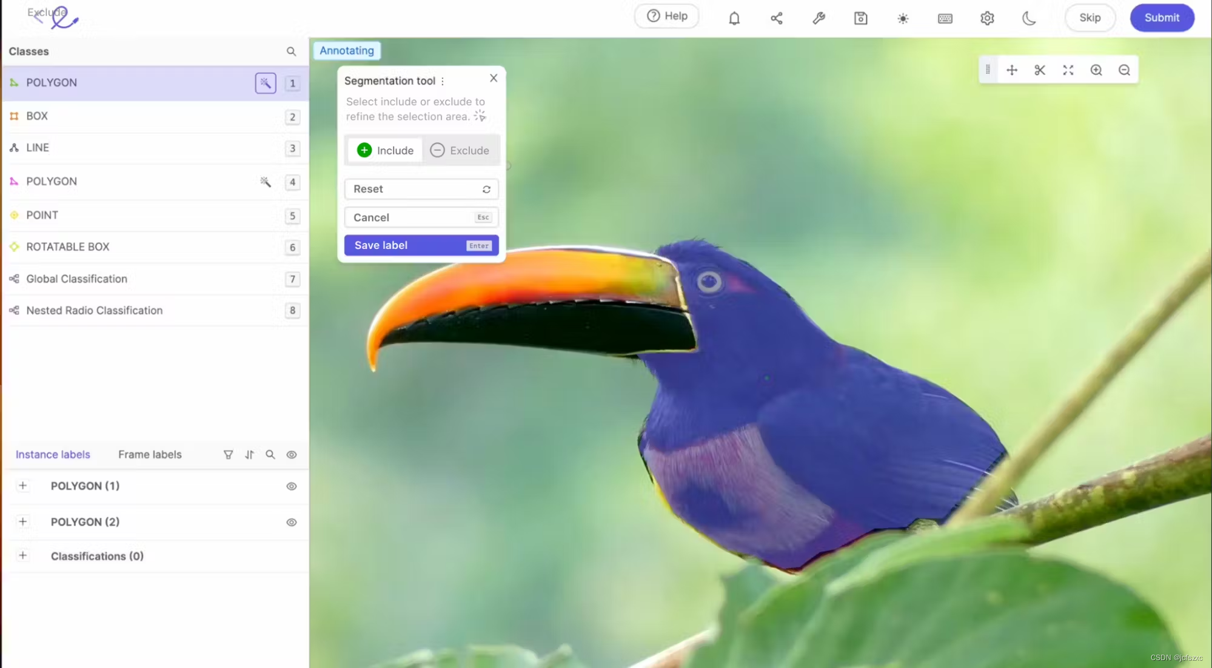
Task: Click the Save label button
Action: (421, 245)
